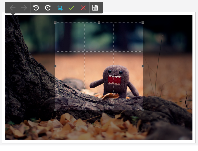This screenshot has width=198, height=151.
Task: Click bottom-center crop handle
Action: 99,110
